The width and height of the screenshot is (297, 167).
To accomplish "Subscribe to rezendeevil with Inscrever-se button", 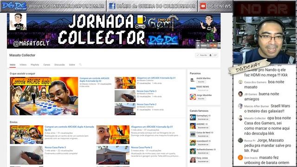I will click(203, 145).
